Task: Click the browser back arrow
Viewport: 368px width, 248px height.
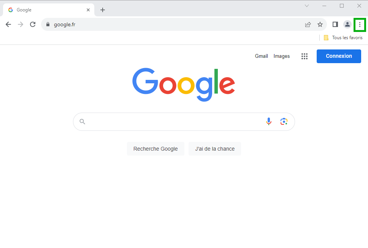Action: click(8, 24)
